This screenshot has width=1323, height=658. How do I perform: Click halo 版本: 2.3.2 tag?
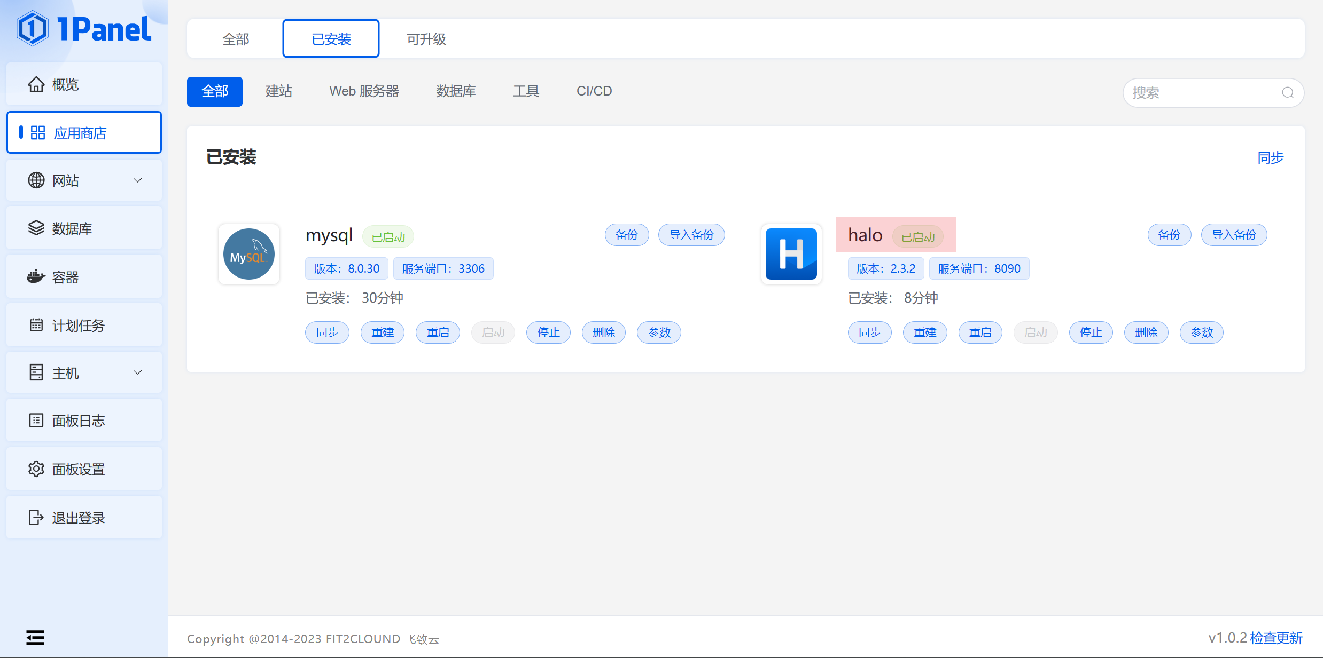pos(886,268)
